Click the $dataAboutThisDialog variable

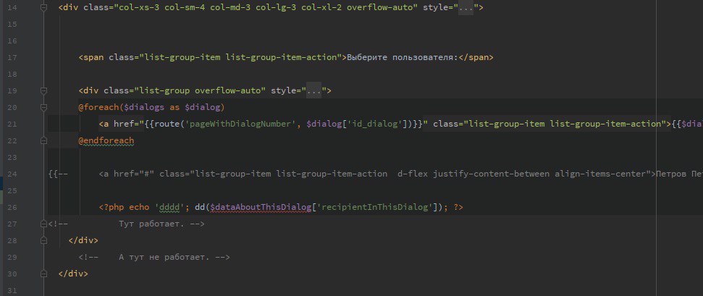coord(261,207)
